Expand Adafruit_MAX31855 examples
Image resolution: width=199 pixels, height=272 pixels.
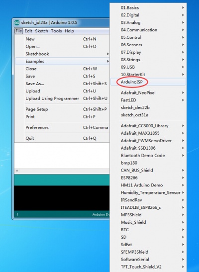click(x=148, y=133)
